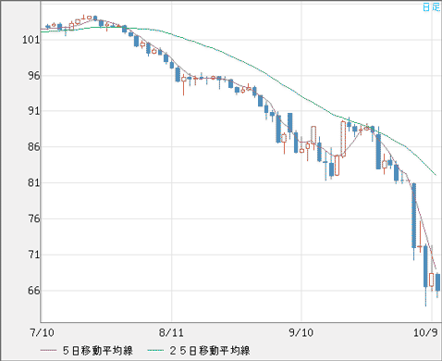This screenshot has width=442, height=361.
Task: Click the 5日移動平均線 legend label
Action: [98, 351]
